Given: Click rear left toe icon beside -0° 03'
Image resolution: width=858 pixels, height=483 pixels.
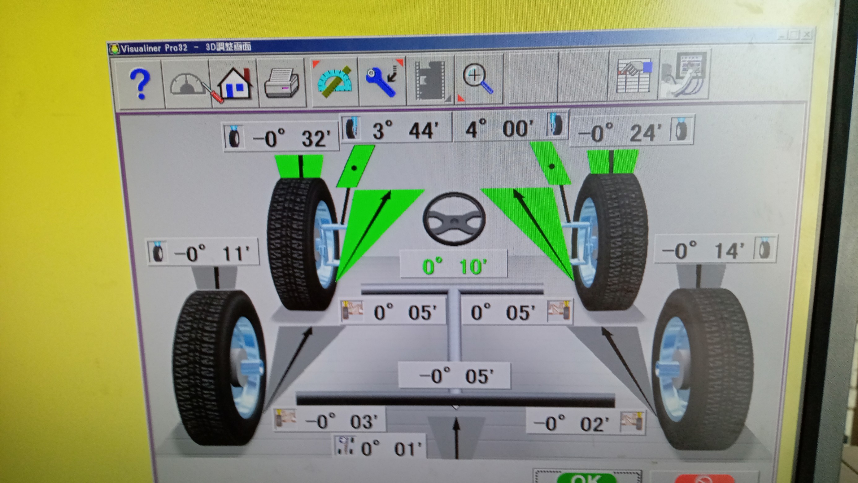Looking at the screenshot, I should pyautogui.click(x=285, y=419).
